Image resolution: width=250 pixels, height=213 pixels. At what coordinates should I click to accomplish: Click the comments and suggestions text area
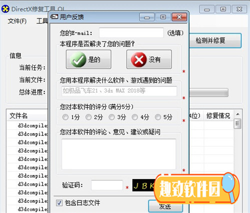(119, 154)
